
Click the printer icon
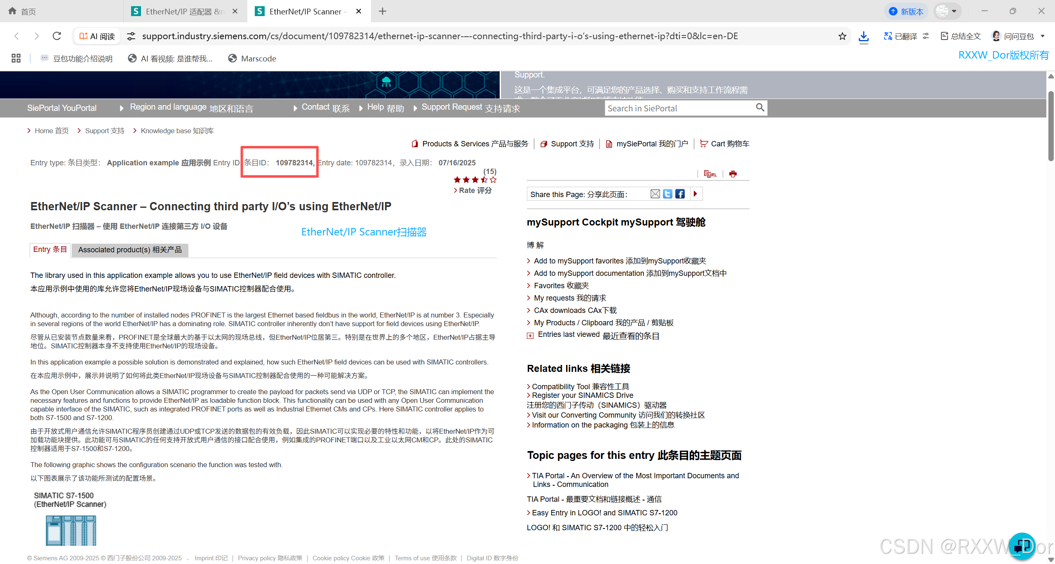[733, 174]
